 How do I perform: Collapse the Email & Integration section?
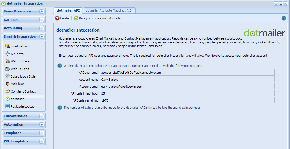coord(42,36)
